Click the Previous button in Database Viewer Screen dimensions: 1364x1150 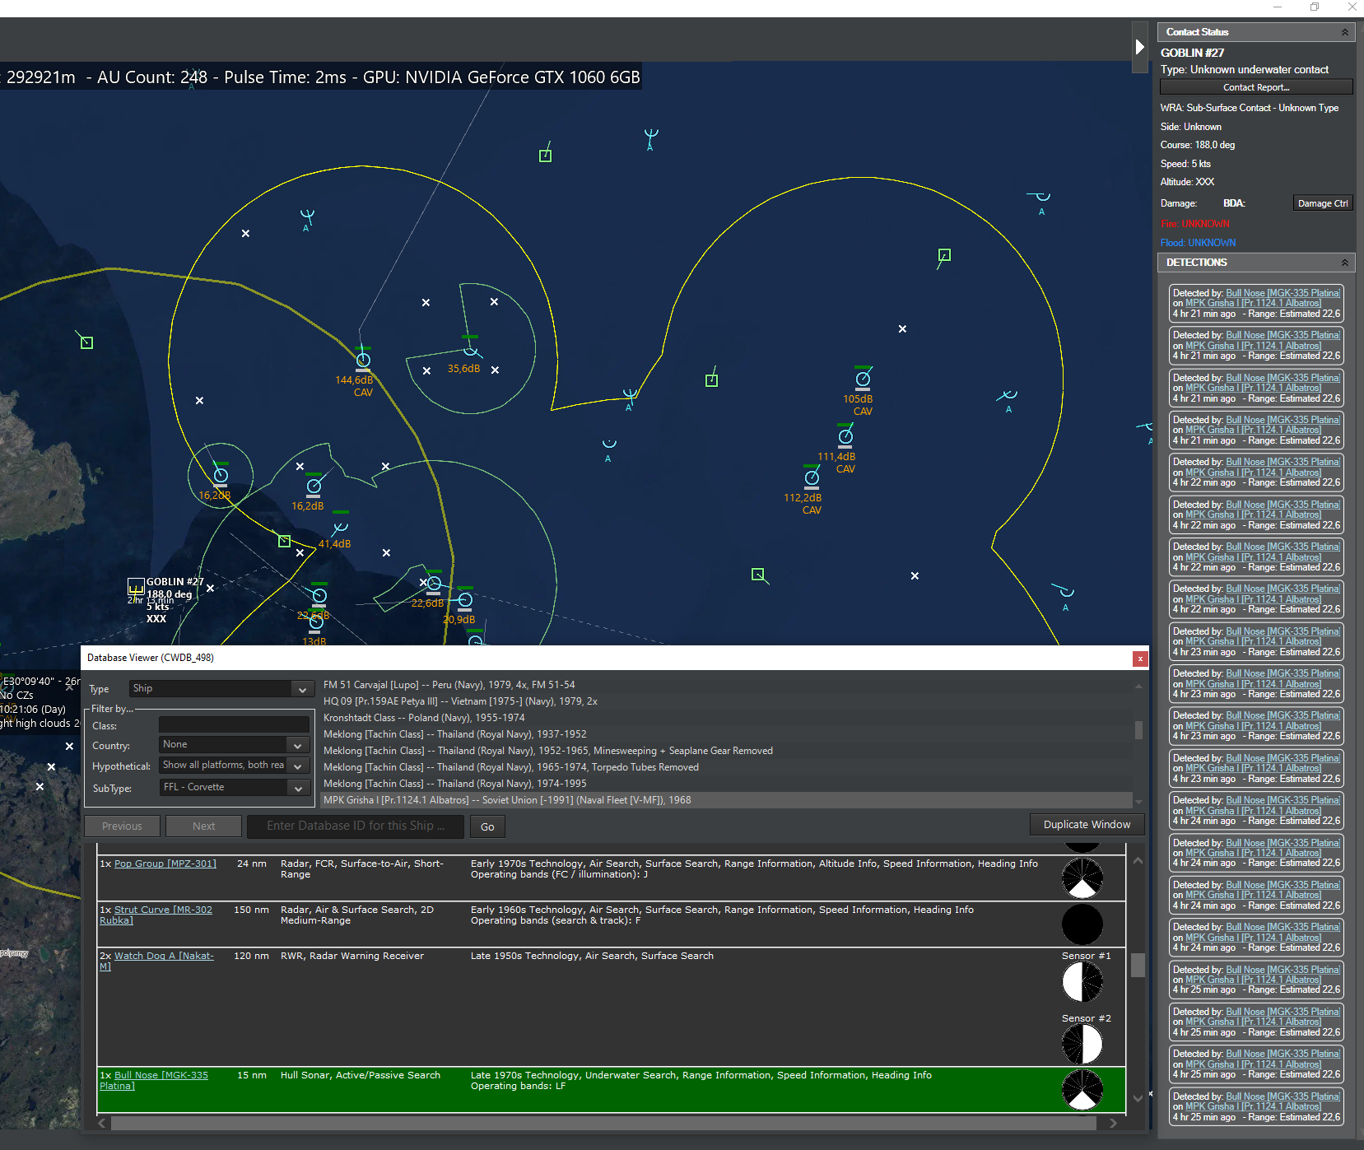click(122, 826)
